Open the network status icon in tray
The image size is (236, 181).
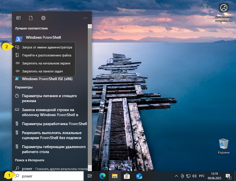click(188, 176)
